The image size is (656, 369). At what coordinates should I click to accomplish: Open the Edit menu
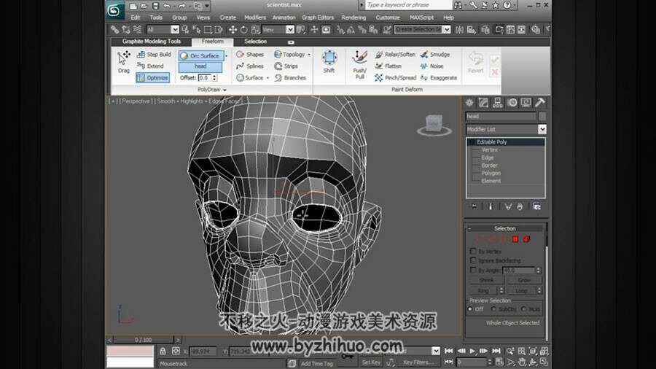click(135, 18)
